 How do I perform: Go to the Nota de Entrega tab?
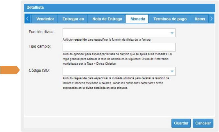107,19
